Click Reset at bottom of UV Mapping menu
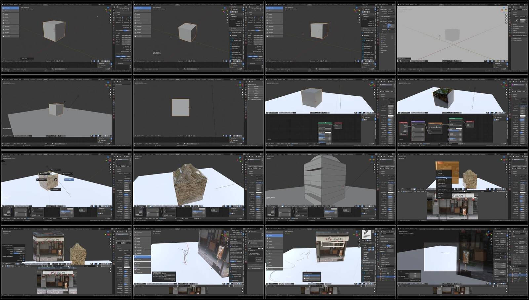Screen dimensions: 529x300 [440, 197]
